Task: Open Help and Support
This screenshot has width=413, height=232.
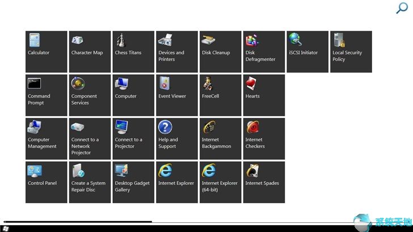Action: point(177,138)
